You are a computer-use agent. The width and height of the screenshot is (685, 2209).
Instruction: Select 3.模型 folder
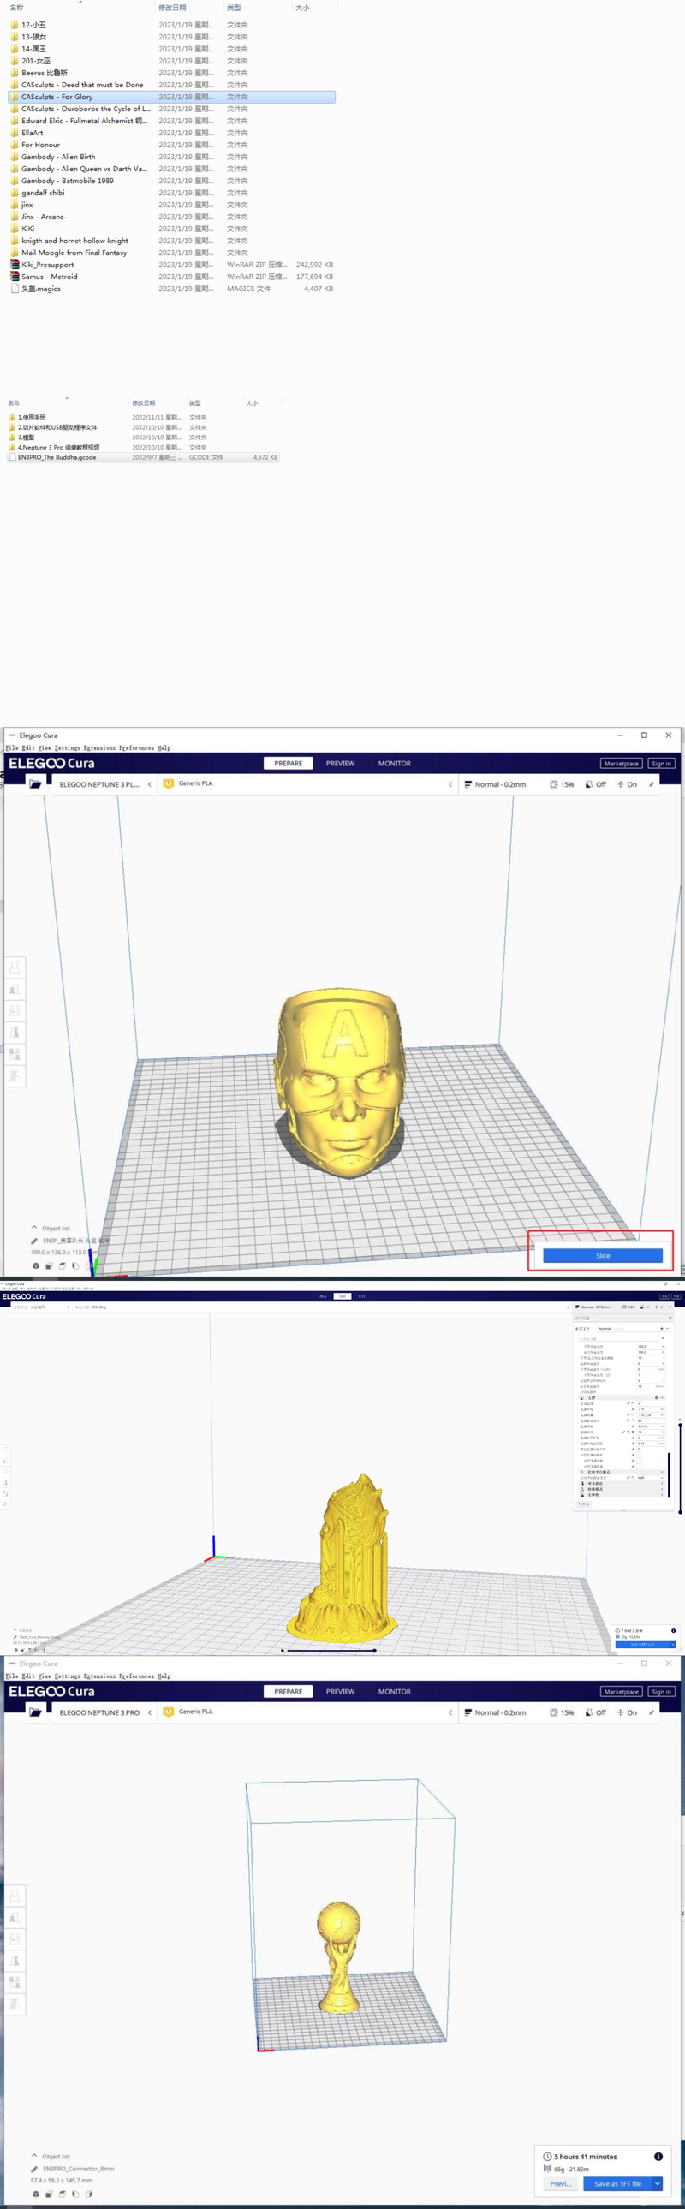tap(143, 438)
